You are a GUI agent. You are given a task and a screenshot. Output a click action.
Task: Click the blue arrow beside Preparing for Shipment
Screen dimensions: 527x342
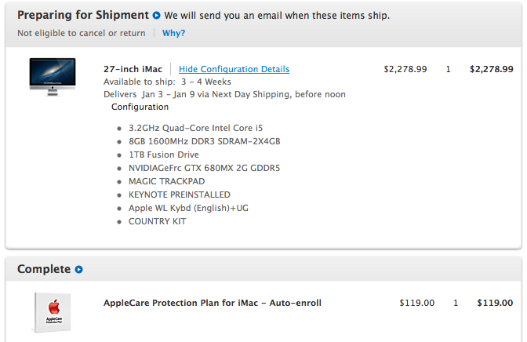(x=157, y=15)
